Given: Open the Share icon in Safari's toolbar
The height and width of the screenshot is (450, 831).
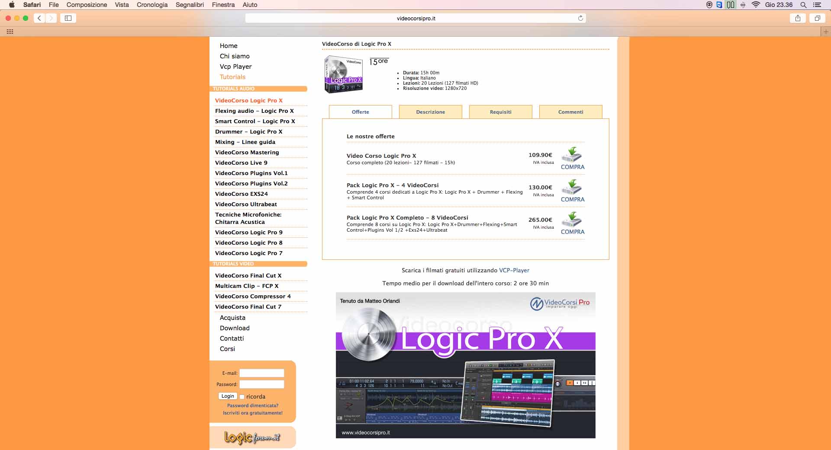Looking at the screenshot, I should [798, 18].
